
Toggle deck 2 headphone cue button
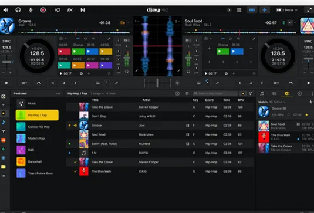click(x=188, y=72)
